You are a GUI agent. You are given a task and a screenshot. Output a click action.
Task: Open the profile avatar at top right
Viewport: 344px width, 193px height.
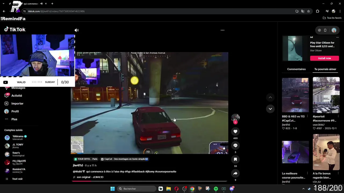[334, 30]
